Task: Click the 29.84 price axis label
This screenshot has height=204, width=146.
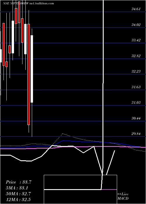Action: coord(136,133)
